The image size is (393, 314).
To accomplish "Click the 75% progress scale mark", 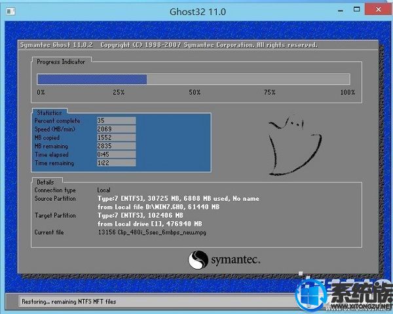I will pos(269,92).
